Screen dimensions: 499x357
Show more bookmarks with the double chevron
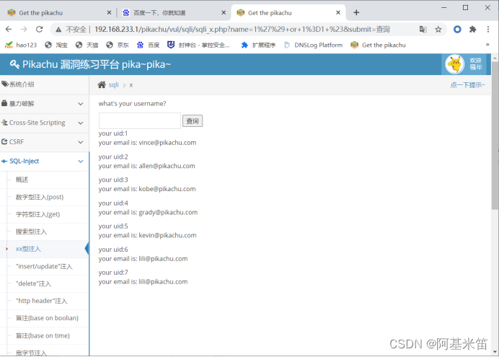coord(487,45)
